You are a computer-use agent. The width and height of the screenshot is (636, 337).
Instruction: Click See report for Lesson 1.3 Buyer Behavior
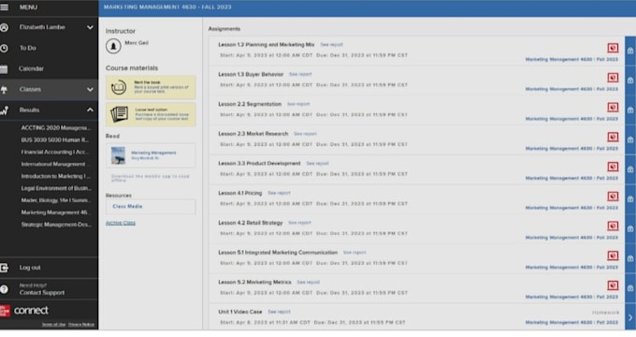[300, 74]
